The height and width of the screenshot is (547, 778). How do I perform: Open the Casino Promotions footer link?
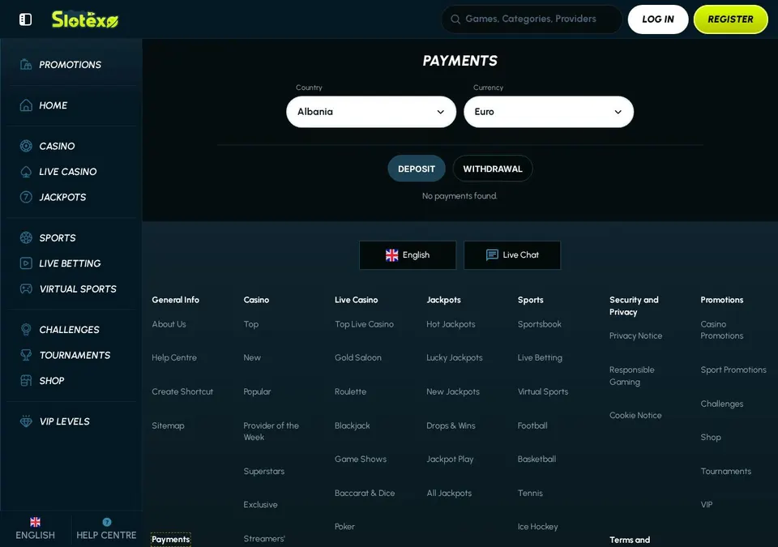tap(721, 330)
